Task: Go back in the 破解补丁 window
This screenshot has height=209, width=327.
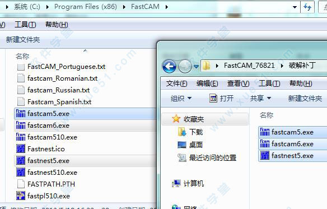Action: pos(169,66)
